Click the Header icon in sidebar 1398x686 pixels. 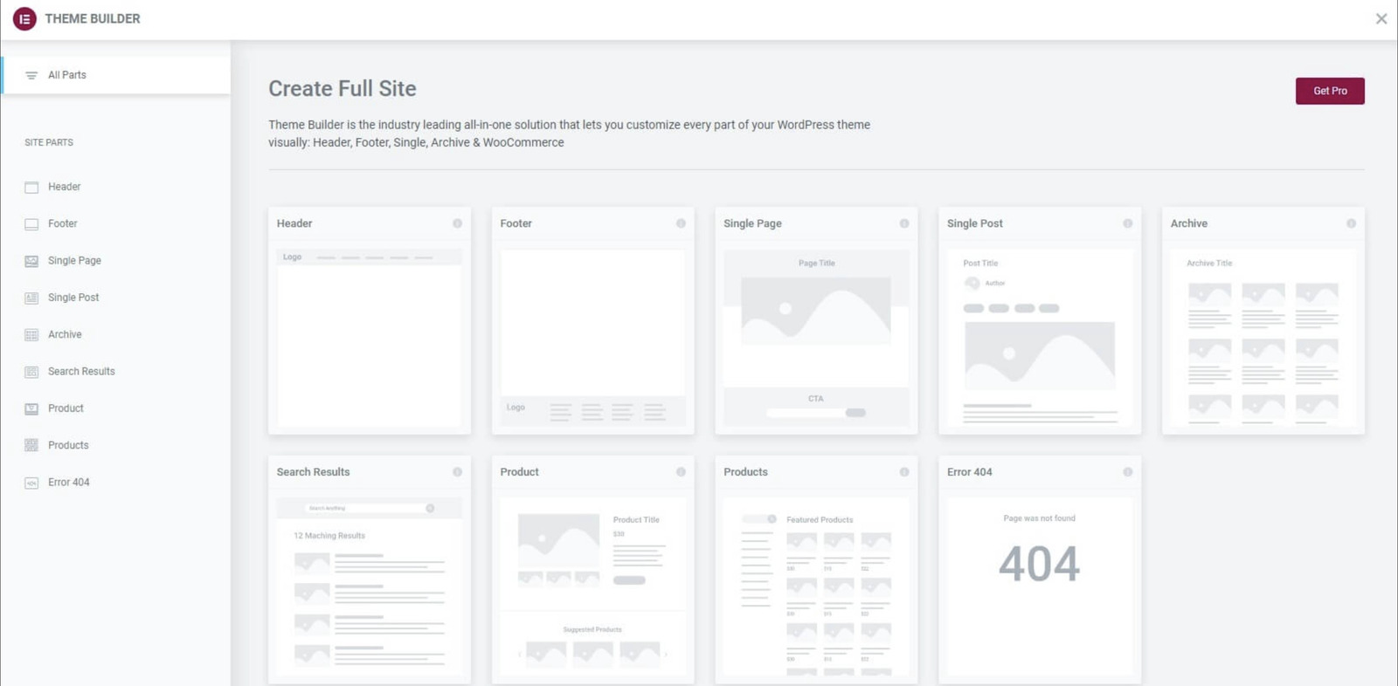(31, 188)
